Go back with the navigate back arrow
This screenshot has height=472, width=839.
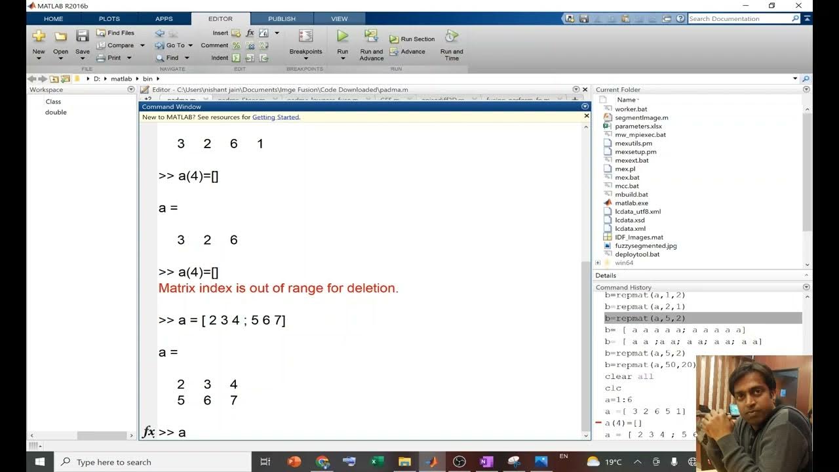coord(159,33)
